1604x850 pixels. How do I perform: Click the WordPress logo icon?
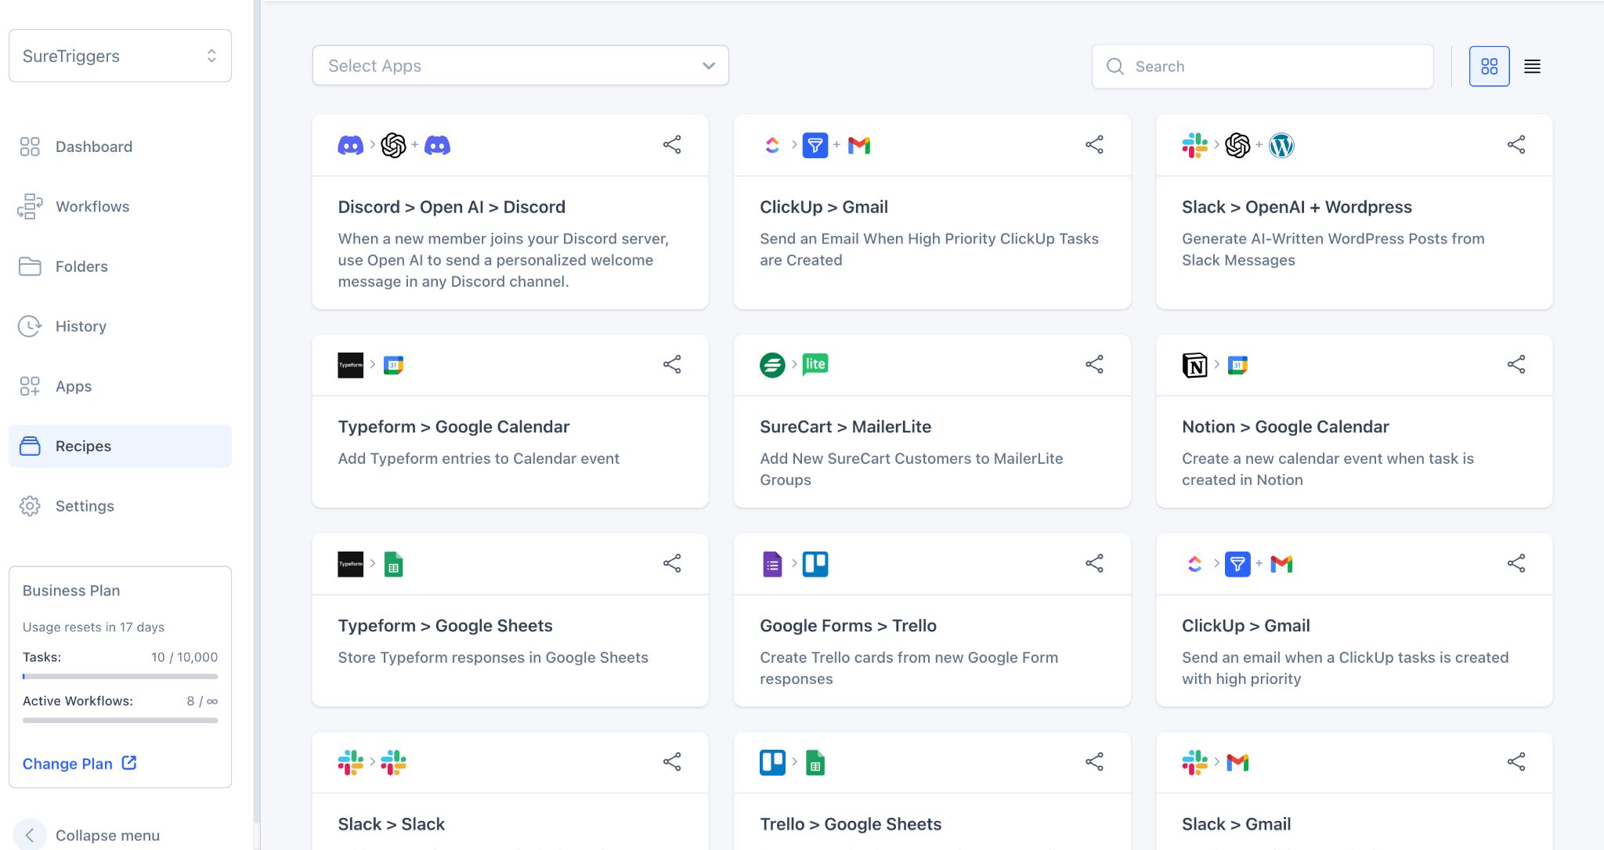[1281, 145]
